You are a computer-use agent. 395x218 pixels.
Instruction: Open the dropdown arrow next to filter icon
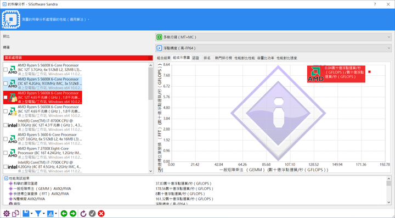pos(43,214)
